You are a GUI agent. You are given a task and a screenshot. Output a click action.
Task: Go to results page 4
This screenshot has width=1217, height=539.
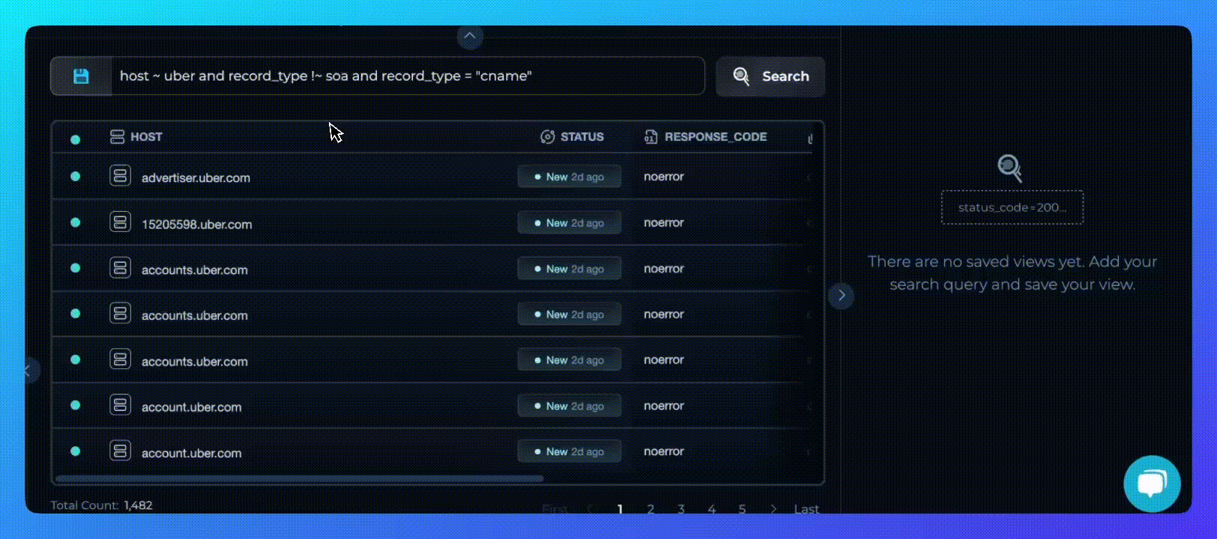click(712, 509)
